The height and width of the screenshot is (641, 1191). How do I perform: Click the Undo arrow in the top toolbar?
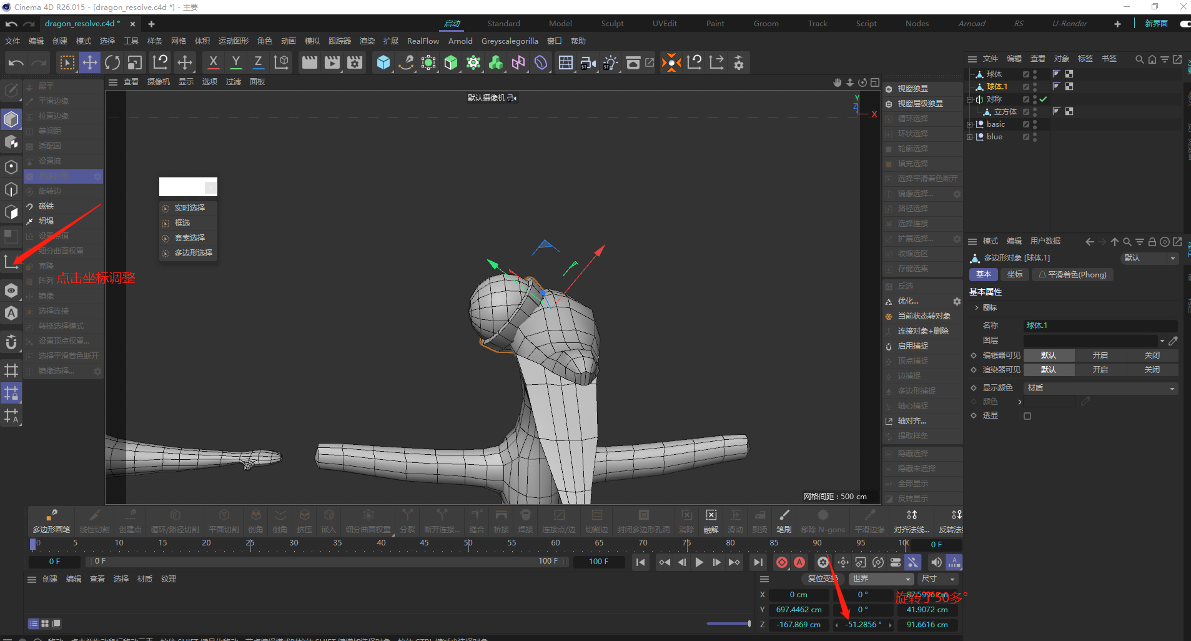16,62
